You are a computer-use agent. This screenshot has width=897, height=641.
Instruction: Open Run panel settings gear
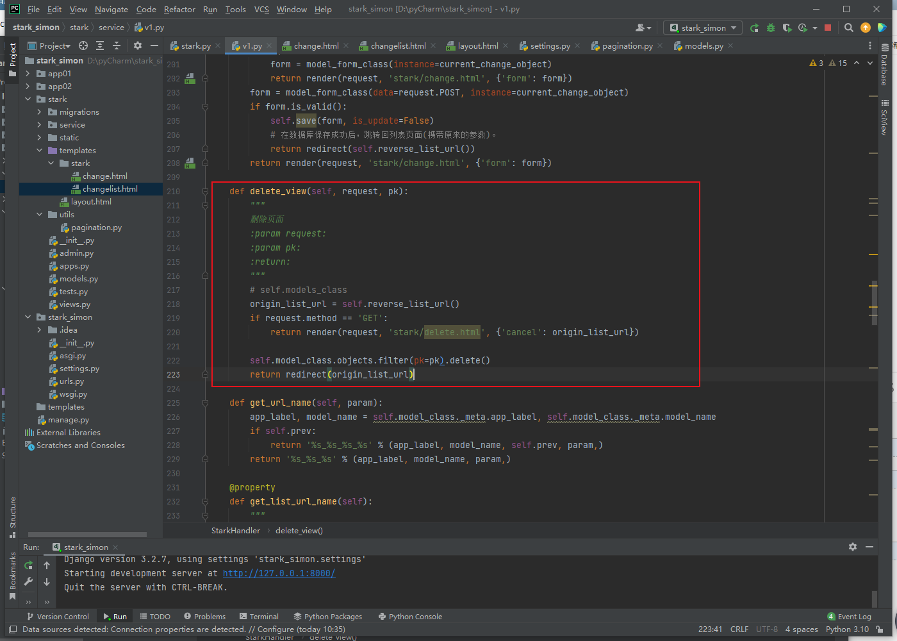point(852,547)
